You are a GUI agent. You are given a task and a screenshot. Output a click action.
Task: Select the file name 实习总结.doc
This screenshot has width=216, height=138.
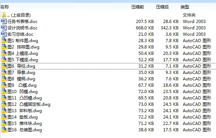point(20,34)
